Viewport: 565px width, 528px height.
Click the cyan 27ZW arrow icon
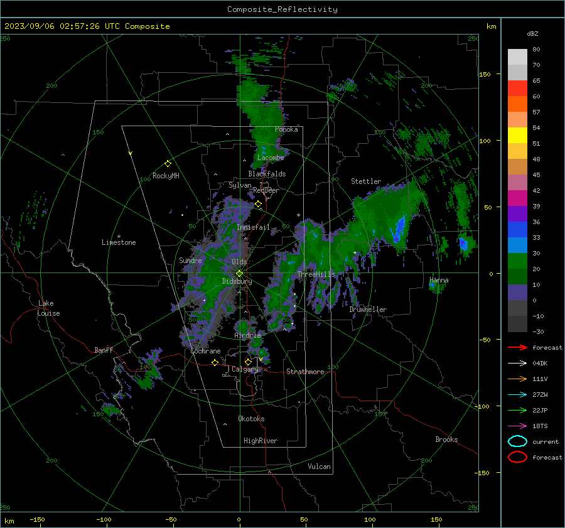(517, 395)
